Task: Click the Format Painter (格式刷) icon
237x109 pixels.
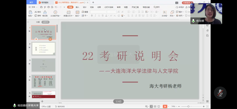Action: 45,12
